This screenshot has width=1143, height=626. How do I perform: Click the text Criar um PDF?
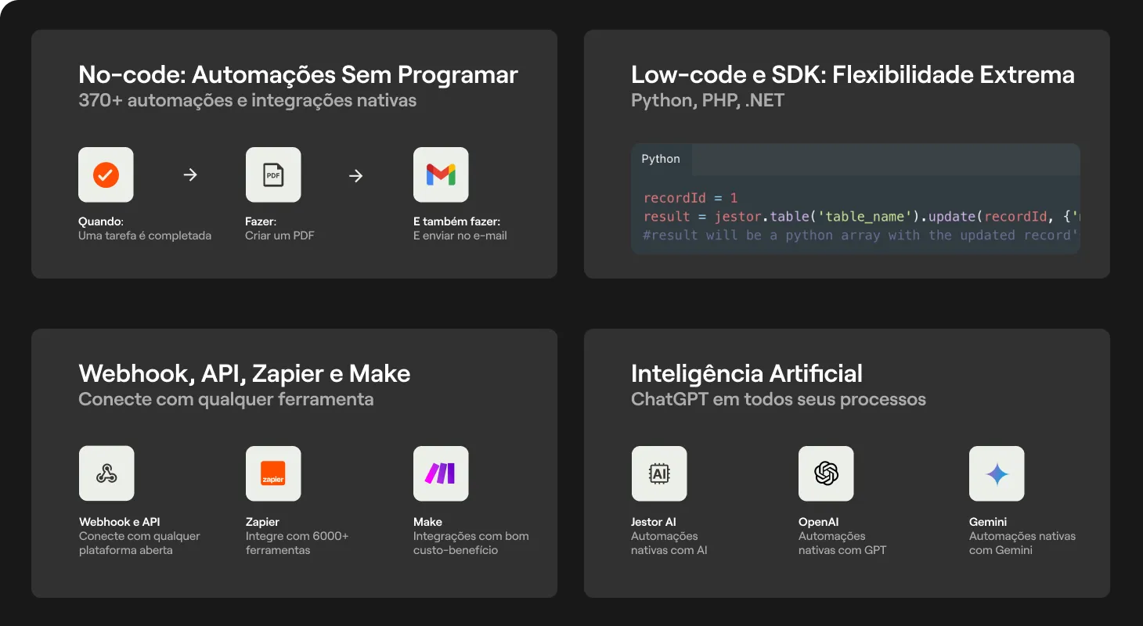coord(279,236)
